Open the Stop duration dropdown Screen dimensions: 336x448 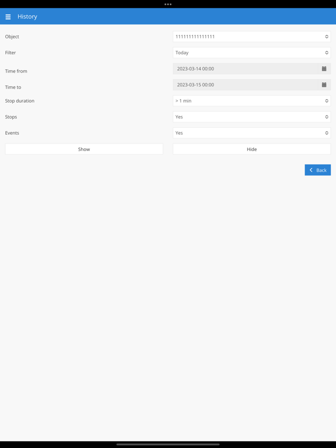click(252, 101)
